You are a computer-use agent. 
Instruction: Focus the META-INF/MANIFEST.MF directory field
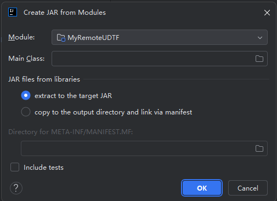coord(144,148)
